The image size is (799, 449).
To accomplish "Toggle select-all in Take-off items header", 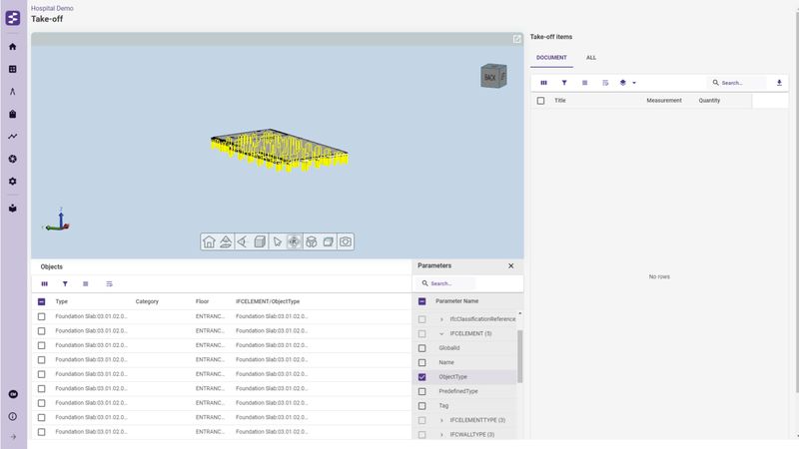I will (x=540, y=101).
